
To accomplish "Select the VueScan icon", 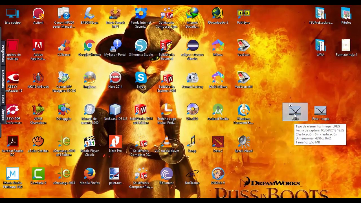I will click(x=244, y=46).
